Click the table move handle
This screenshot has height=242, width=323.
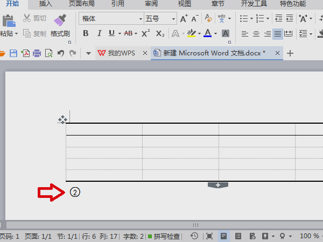[x=62, y=119]
